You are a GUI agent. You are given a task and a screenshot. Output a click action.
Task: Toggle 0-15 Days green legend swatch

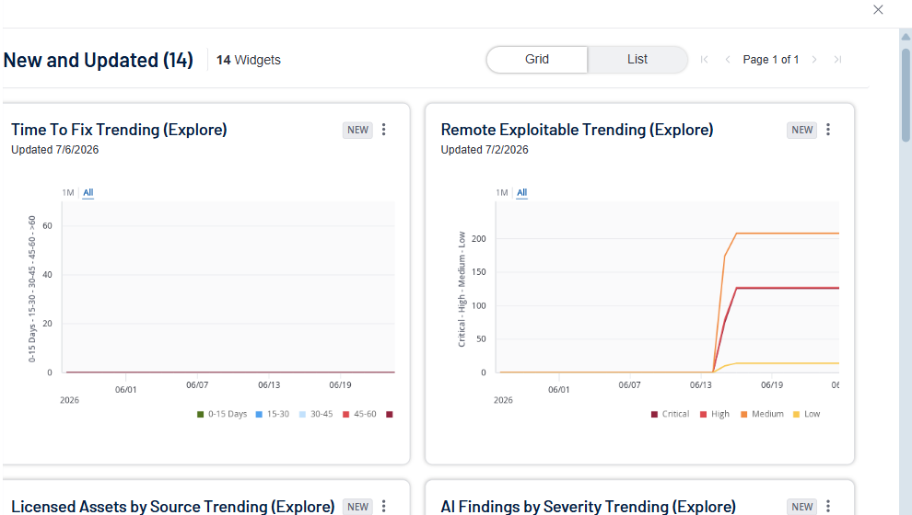coord(200,414)
